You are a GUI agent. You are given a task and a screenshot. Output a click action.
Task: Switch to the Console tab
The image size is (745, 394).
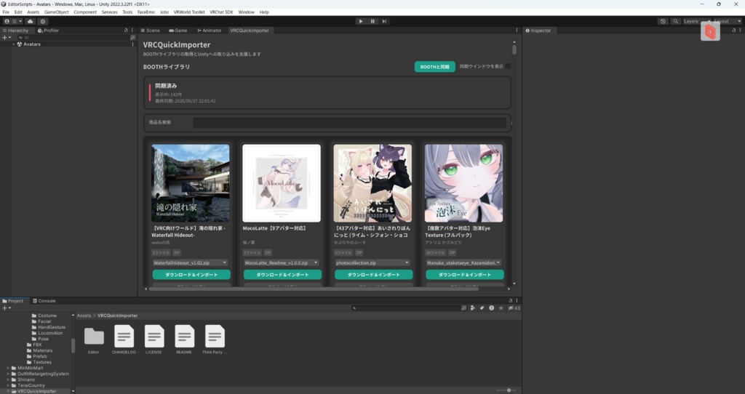pyautogui.click(x=44, y=301)
